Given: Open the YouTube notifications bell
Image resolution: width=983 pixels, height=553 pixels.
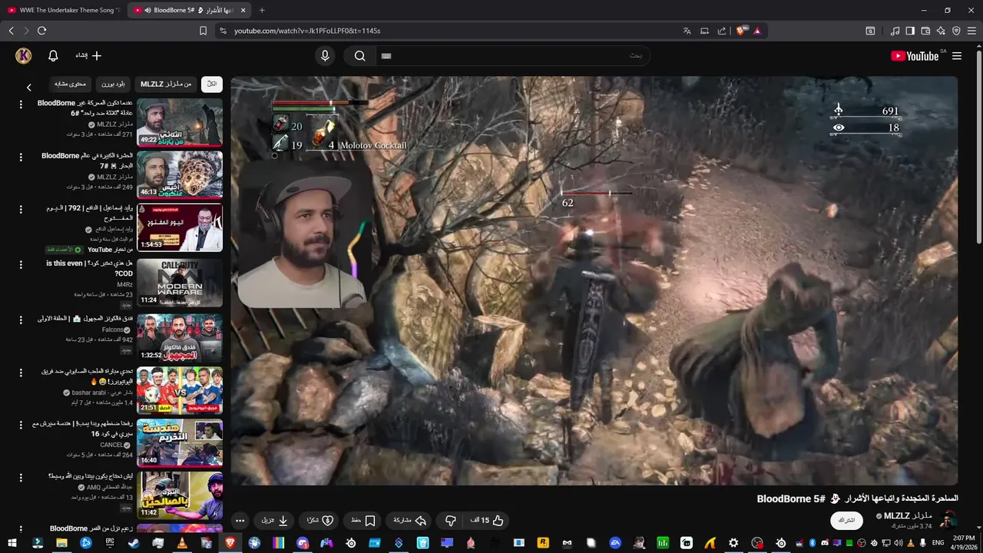Looking at the screenshot, I should coord(53,55).
